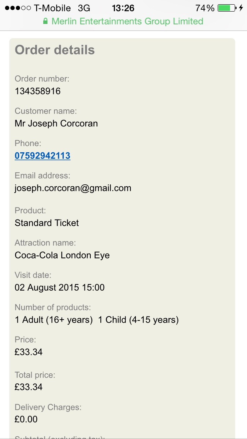
Task: Tap the T-Mobile carrier label
Action: coord(52,8)
